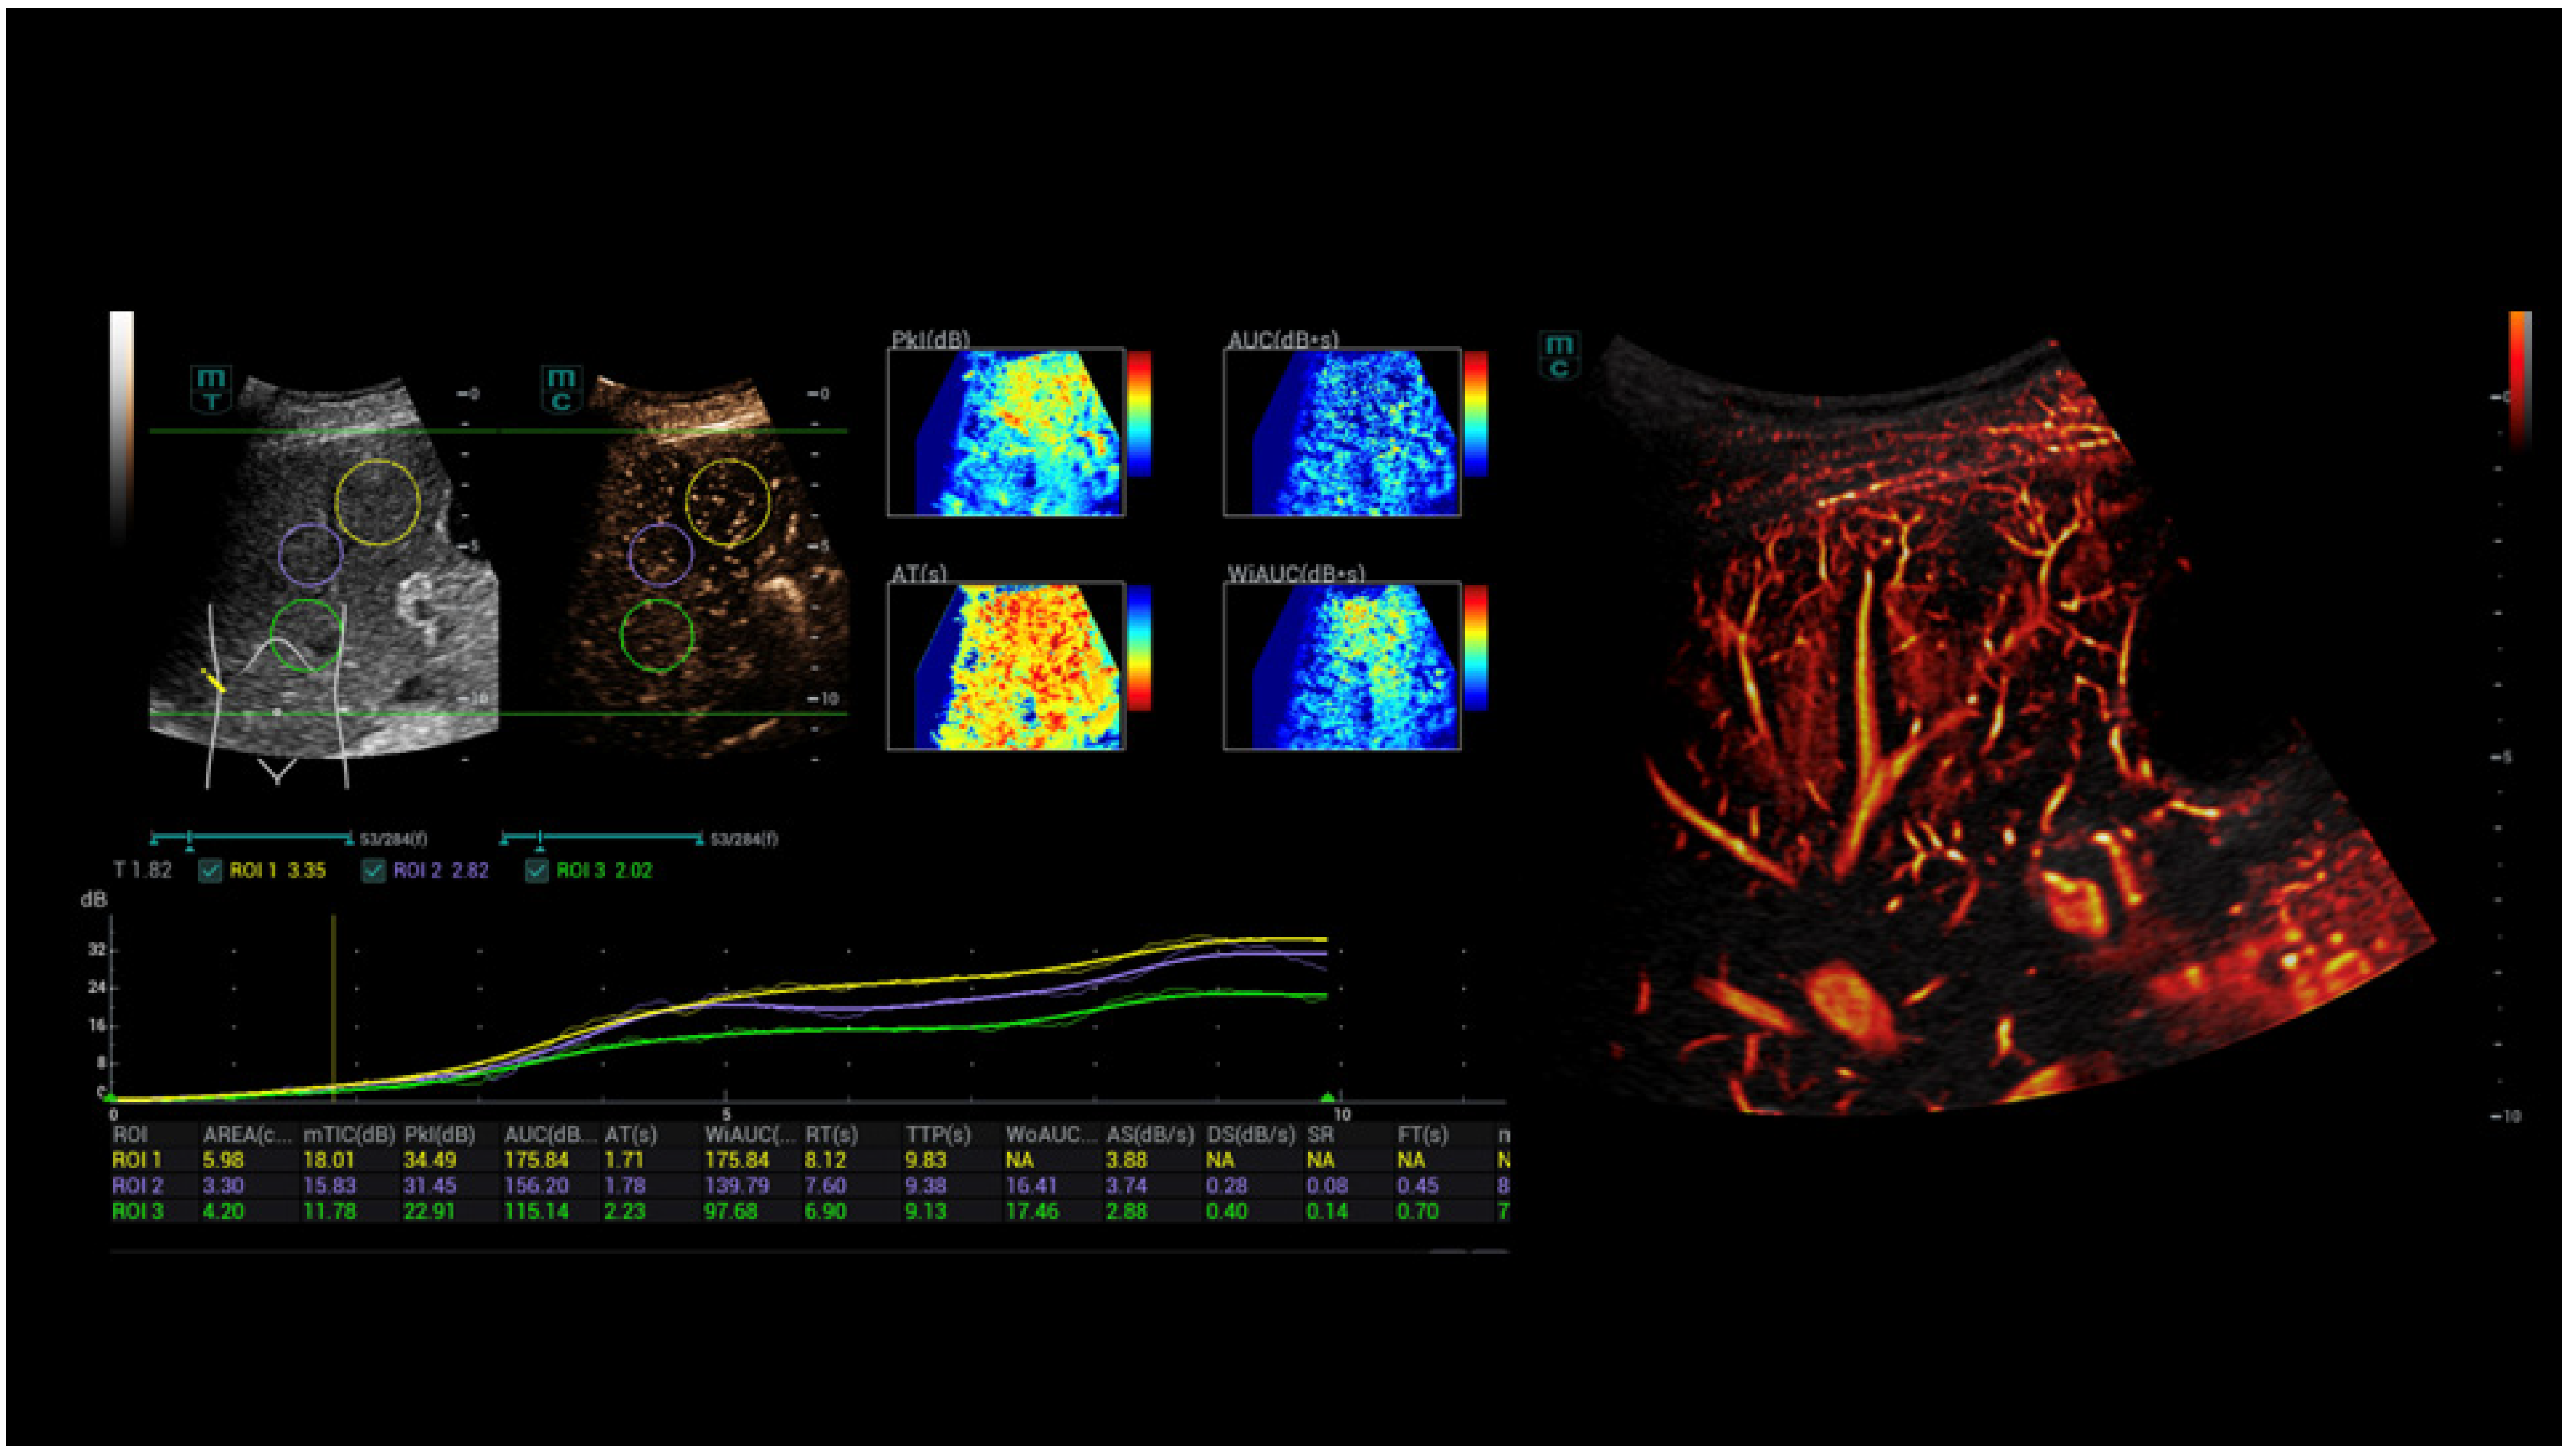This screenshot has width=2570, height=1456.
Task: Disable the ROI 3 curve checkbox
Action: pos(537,871)
